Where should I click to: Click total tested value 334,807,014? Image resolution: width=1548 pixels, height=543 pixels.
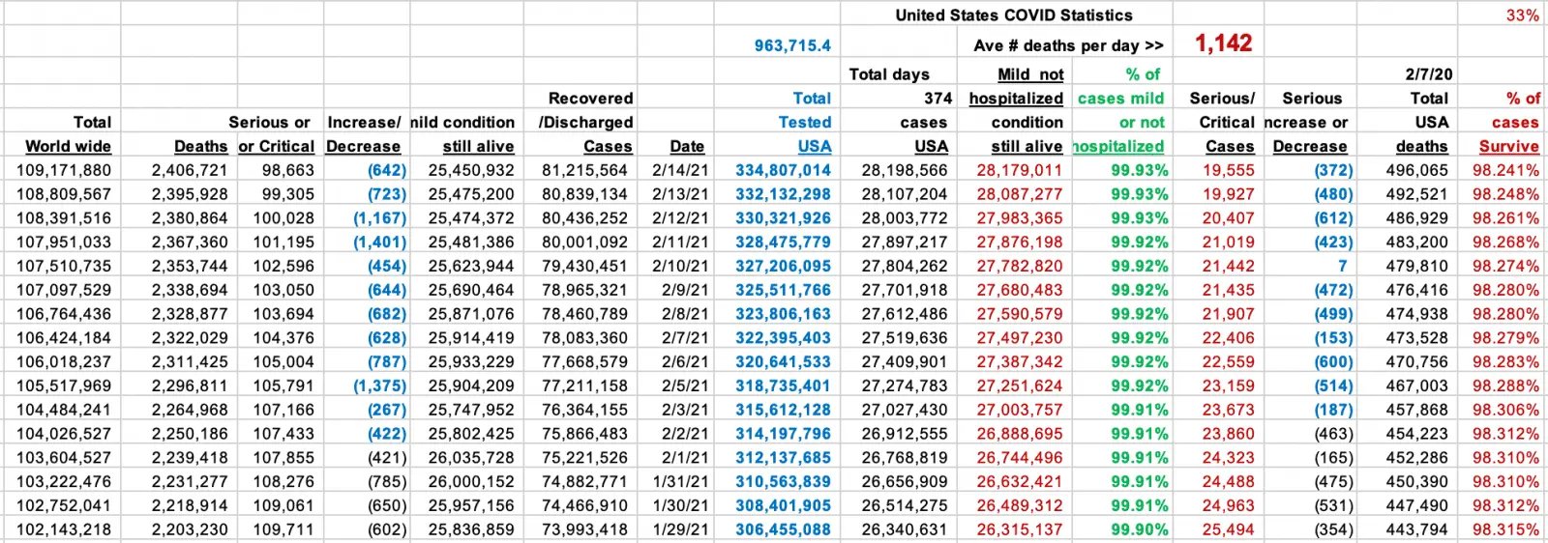(783, 170)
